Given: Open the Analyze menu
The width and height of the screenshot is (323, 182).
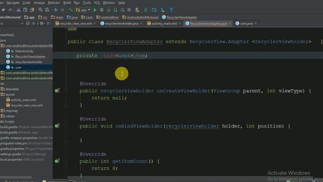Looking at the screenshot, I should [x=39, y=3].
